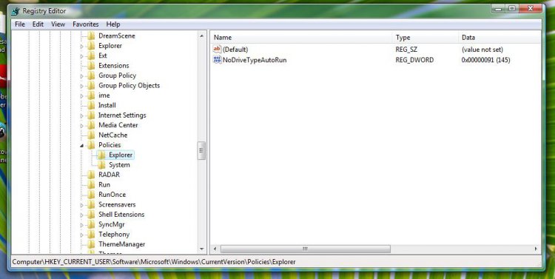Click the REG_DWORD type cell

414,60
